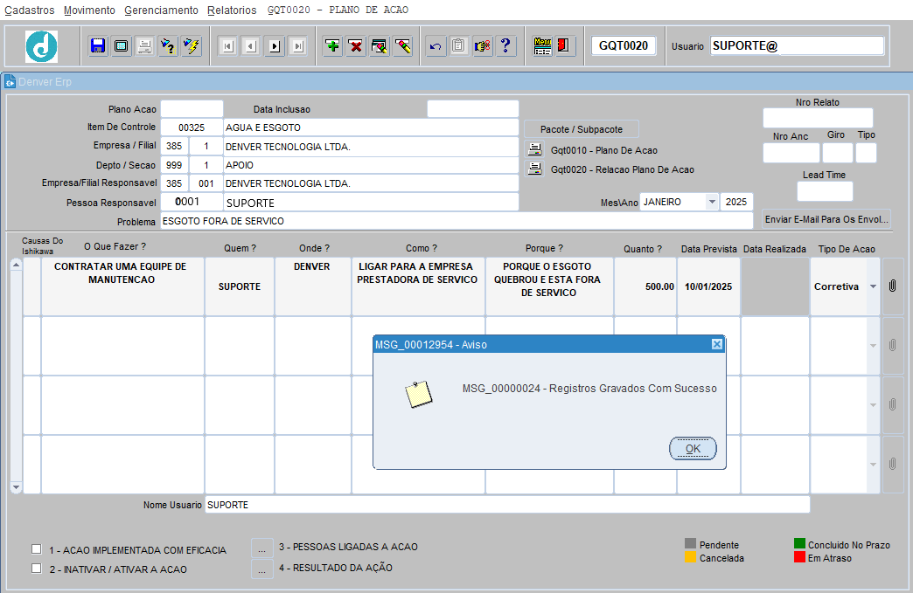This screenshot has width=913, height=593.
Task: Open the Tipo De Acao dropdown showing Corretiva
Action: pyautogui.click(x=873, y=286)
